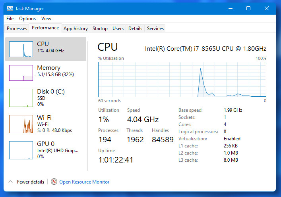
Task: Click the Task Manager title bar icon
Action: (x=10, y=8)
